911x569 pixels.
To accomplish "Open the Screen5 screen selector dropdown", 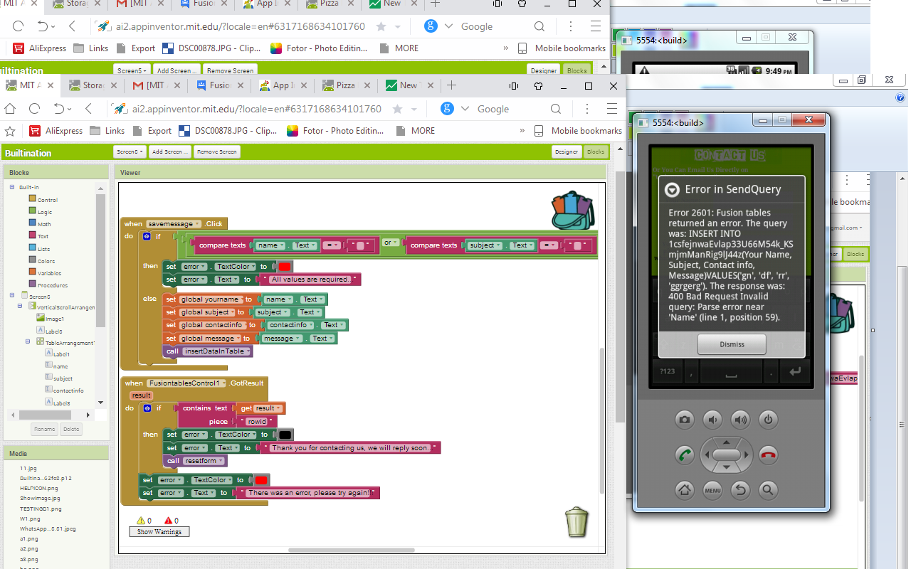I will pyautogui.click(x=130, y=151).
